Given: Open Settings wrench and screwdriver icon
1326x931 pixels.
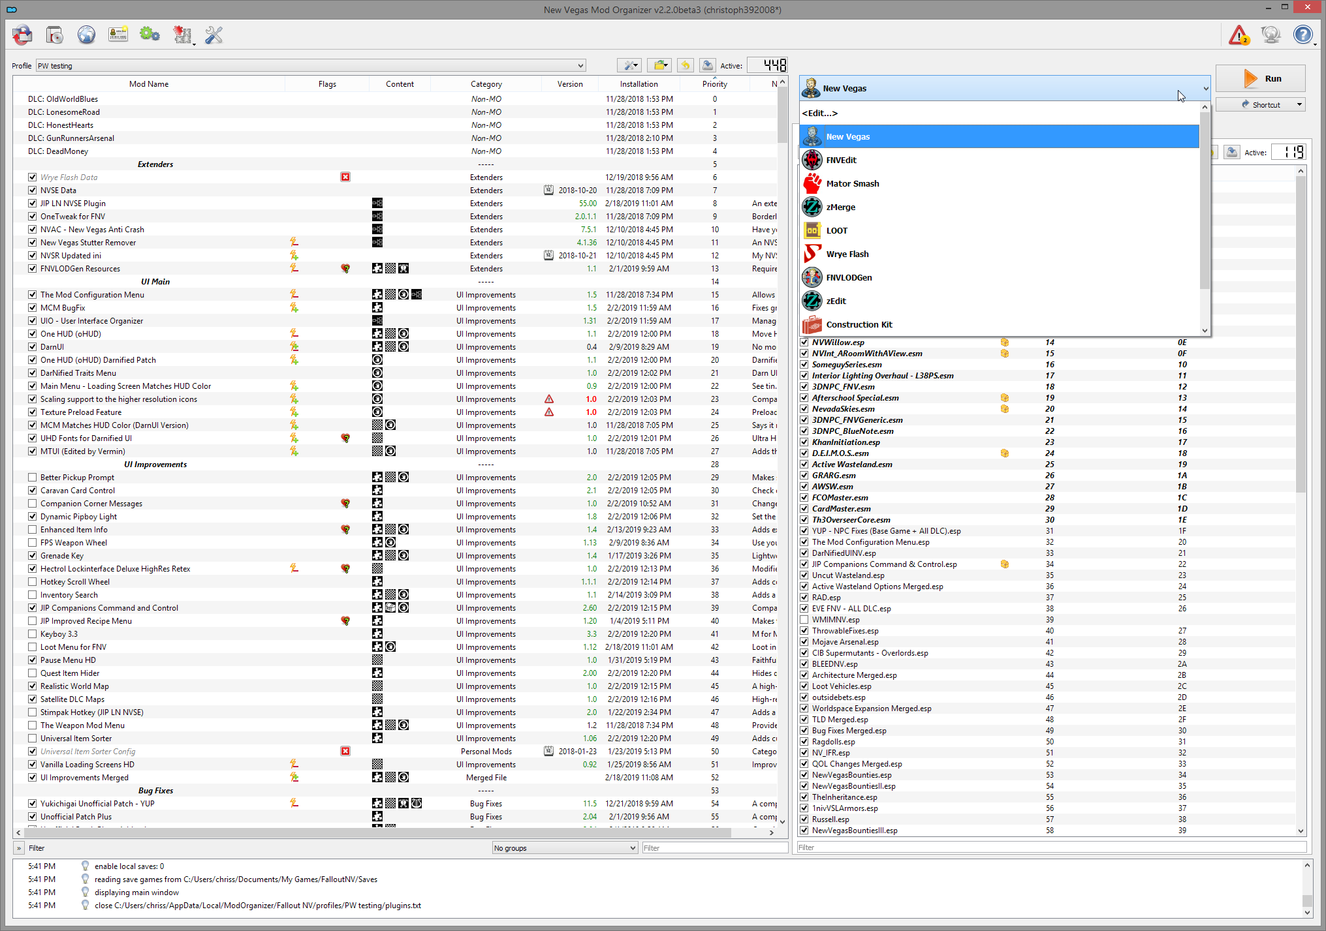Looking at the screenshot, I should point(214,35).
